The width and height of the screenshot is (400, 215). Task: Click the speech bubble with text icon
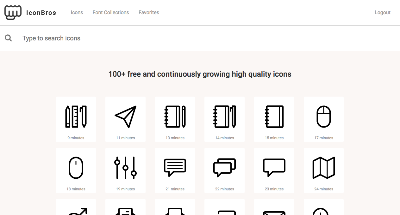(x=175, y=167)
